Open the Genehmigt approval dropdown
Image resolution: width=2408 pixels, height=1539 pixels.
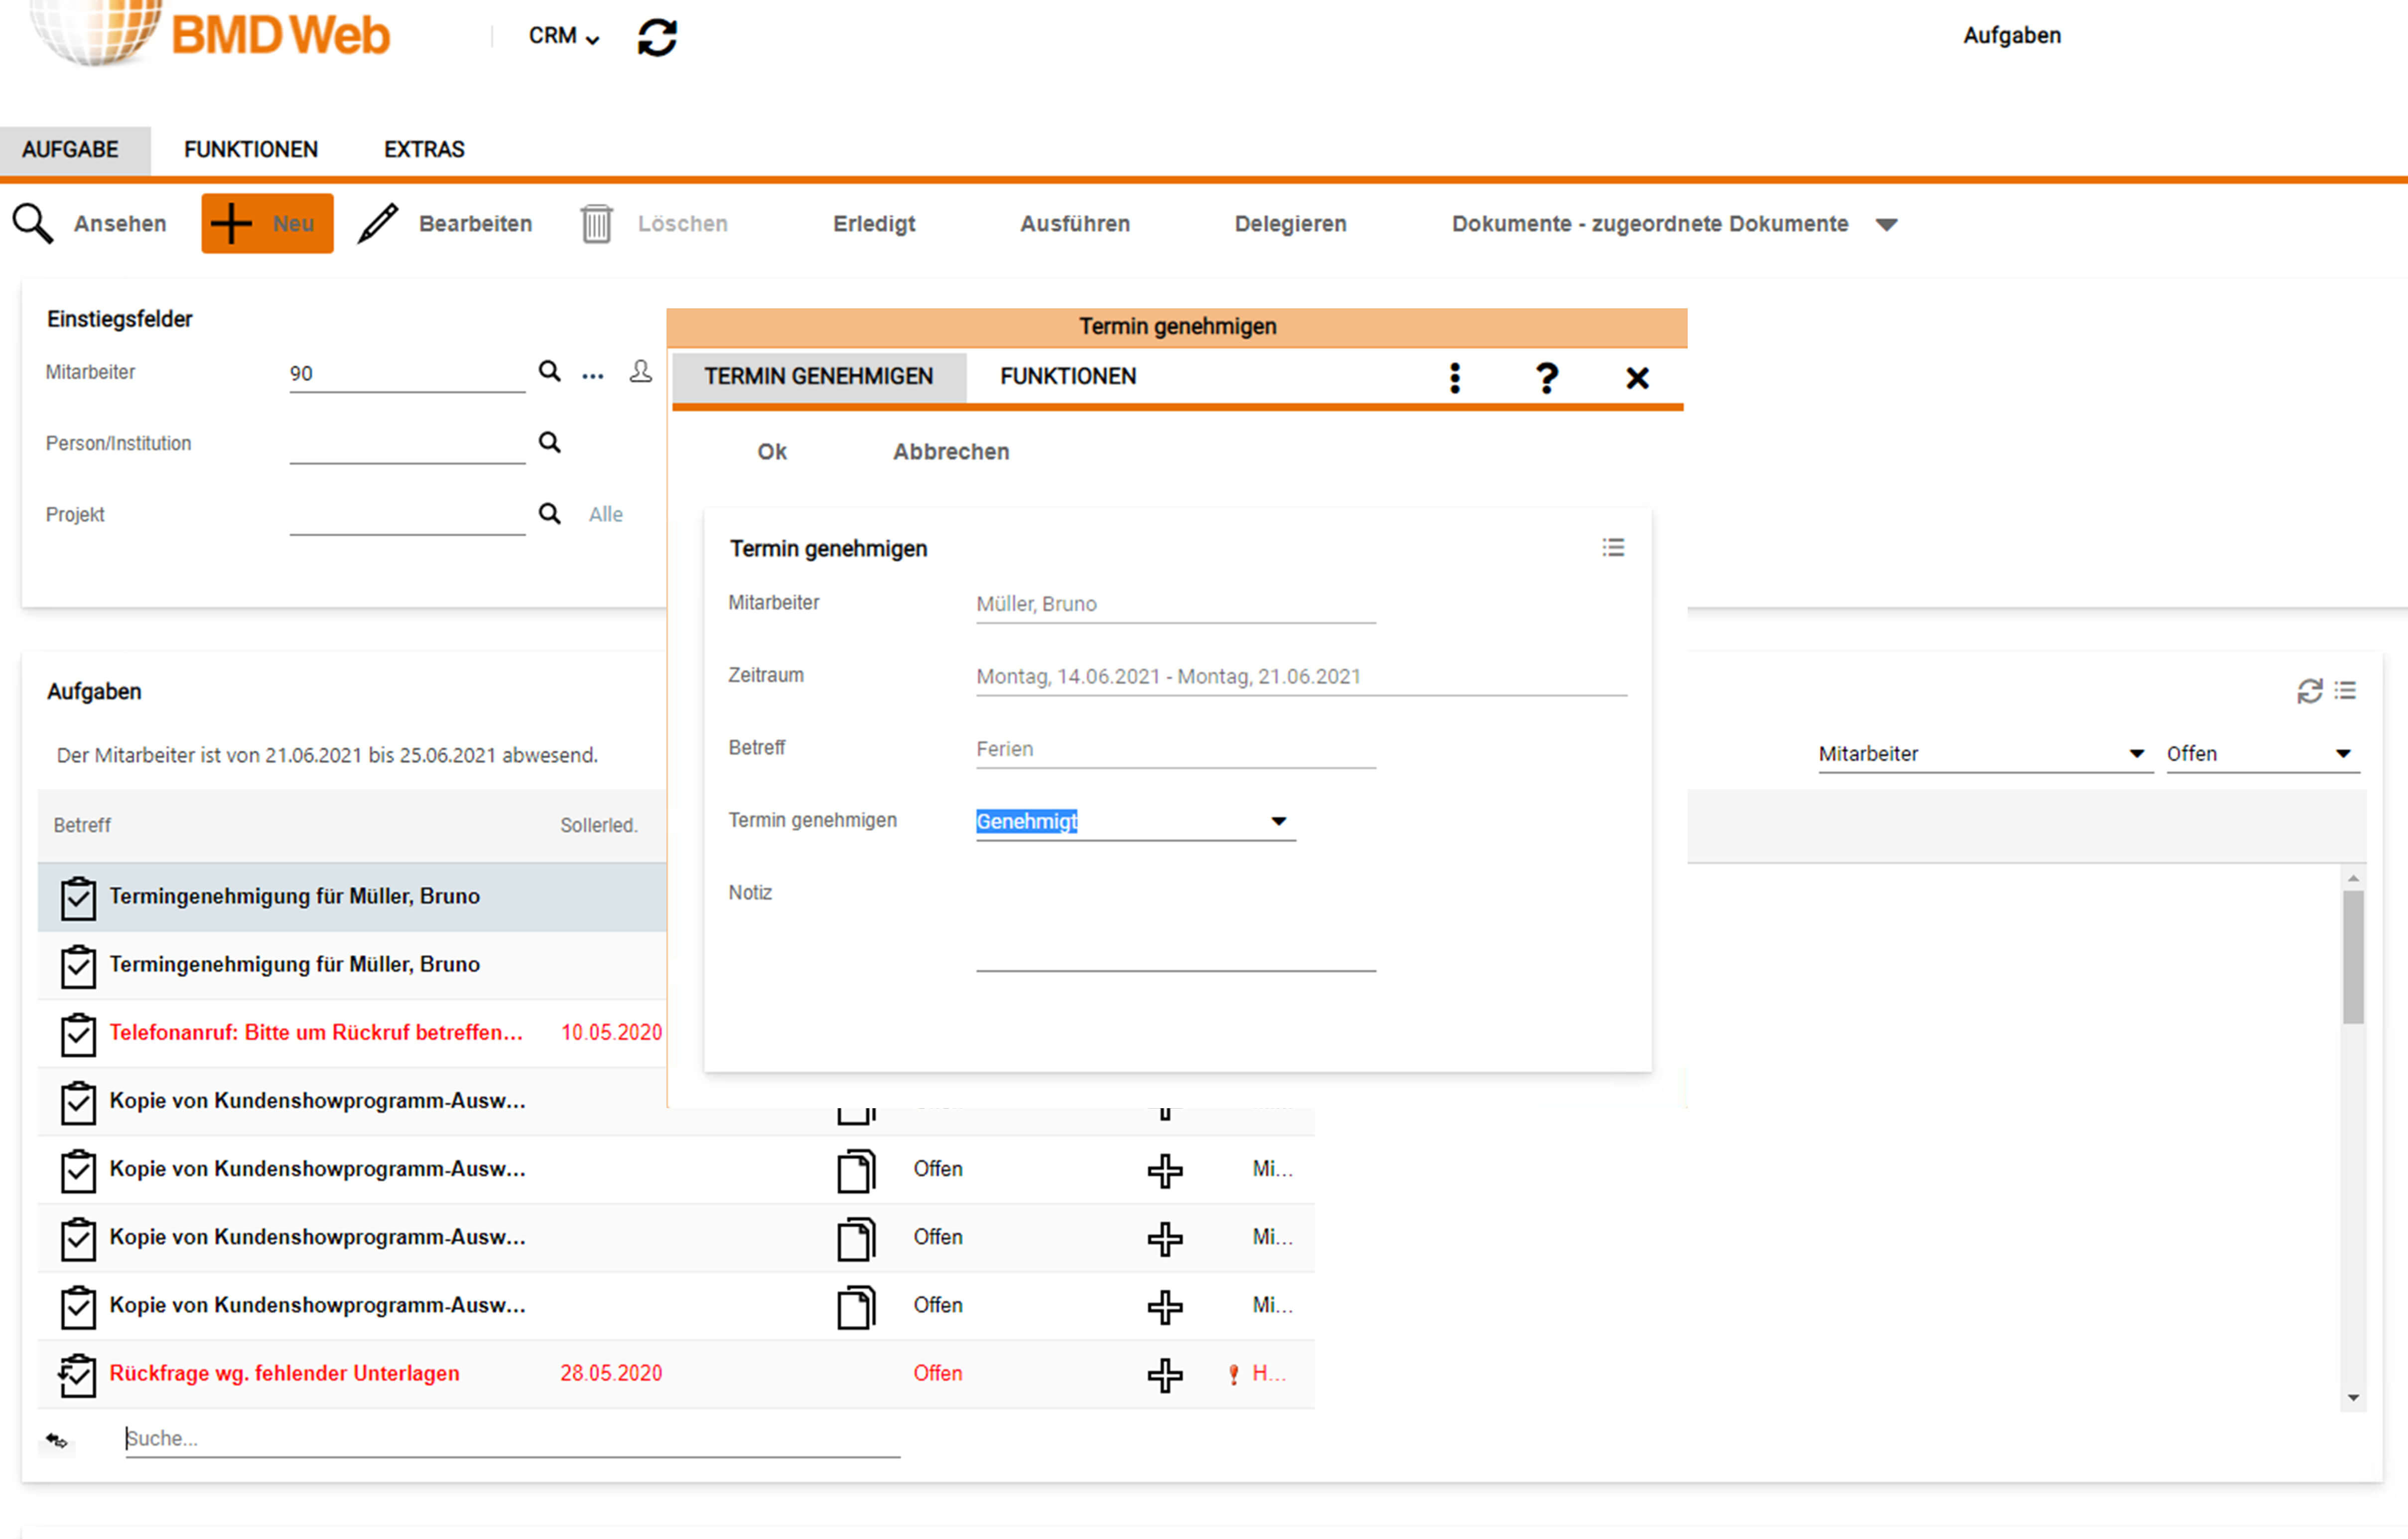coord(1278,820)
